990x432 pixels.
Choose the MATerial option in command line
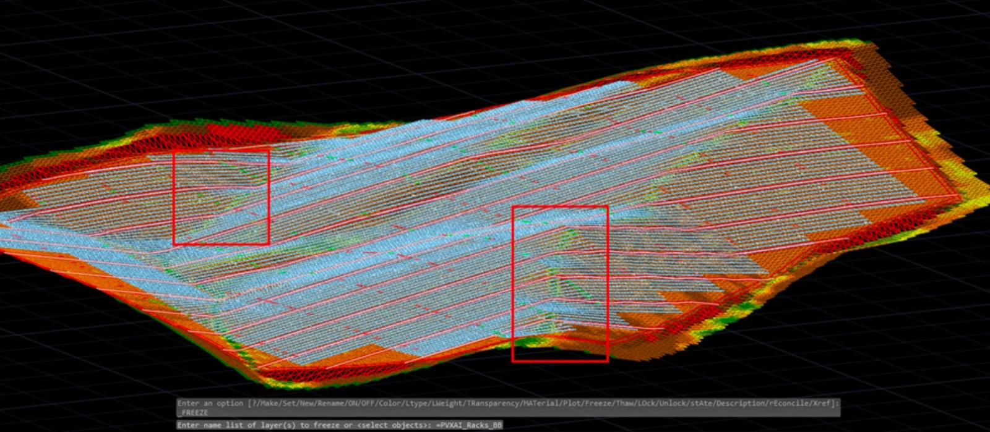pos(541,404)
